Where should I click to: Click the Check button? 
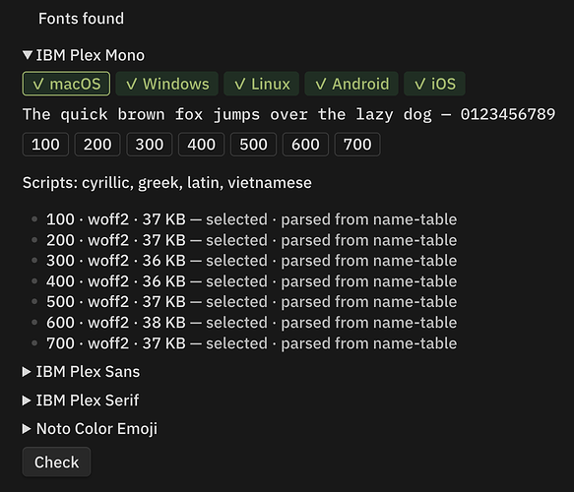click(56, 462)
